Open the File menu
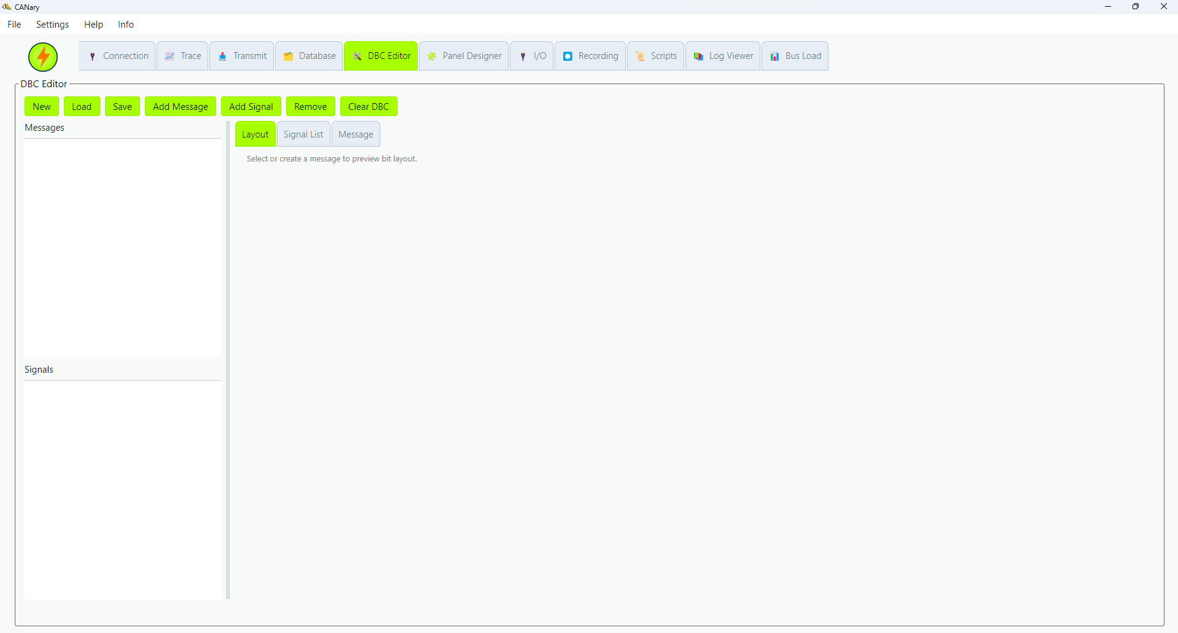 click(x=14, y=25)
